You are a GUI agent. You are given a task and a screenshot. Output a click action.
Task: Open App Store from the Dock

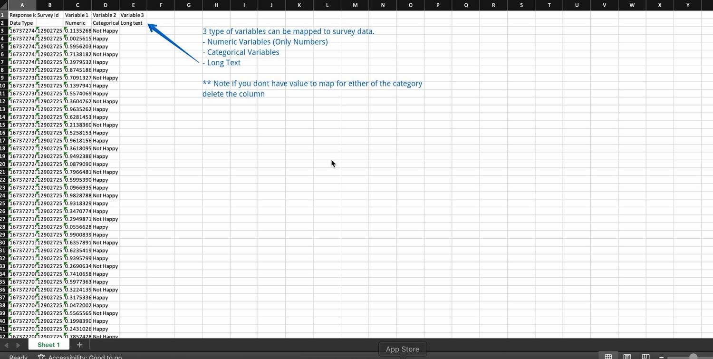click(402, 349)
